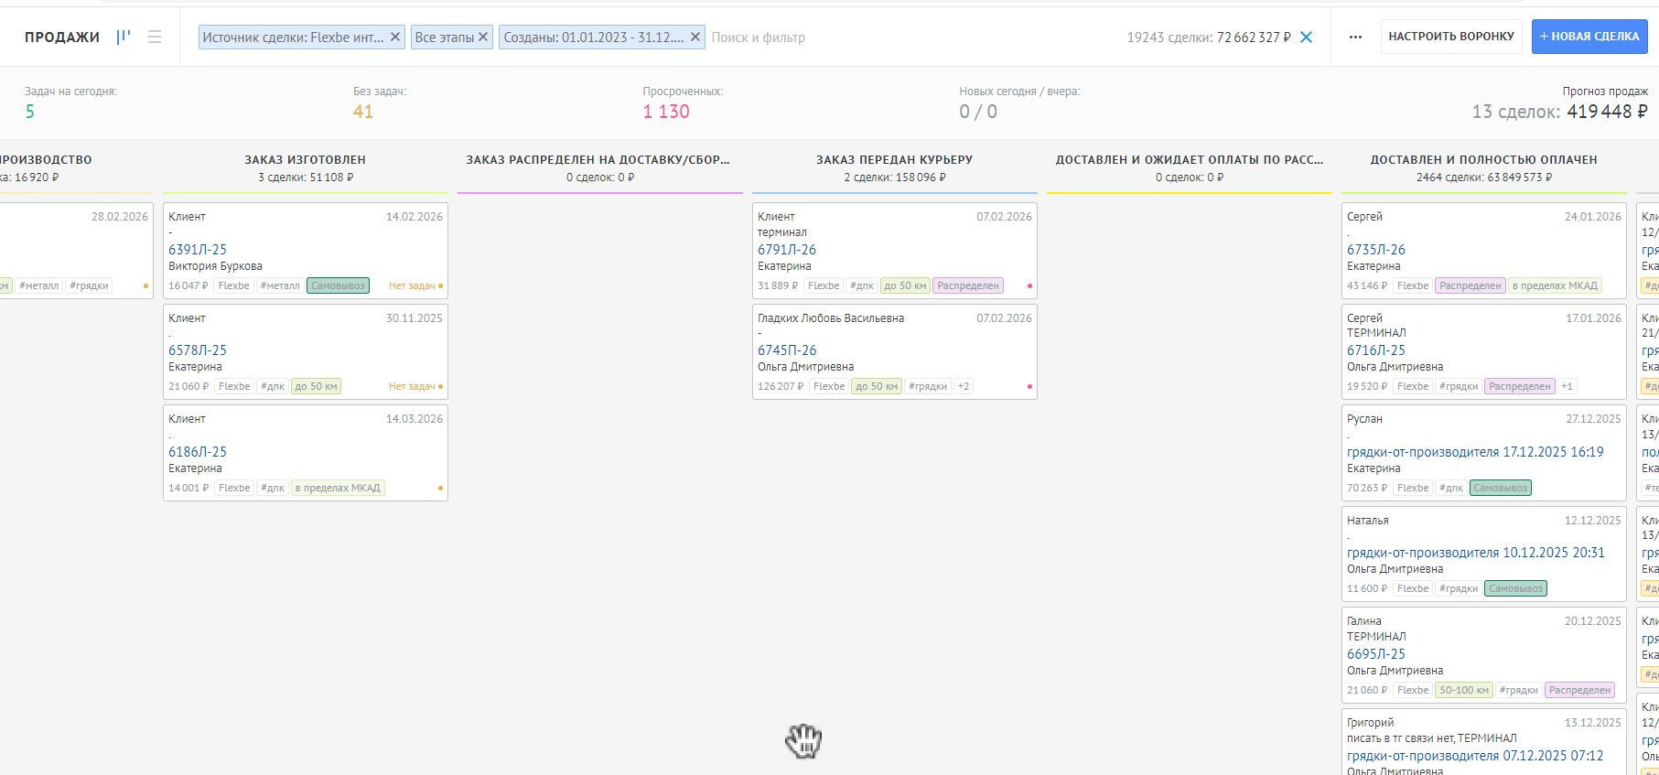The image size is (1659, 775).
Task: Open the 'Источник сделки: Flexbe' filter chip
Action: (293, 38)
